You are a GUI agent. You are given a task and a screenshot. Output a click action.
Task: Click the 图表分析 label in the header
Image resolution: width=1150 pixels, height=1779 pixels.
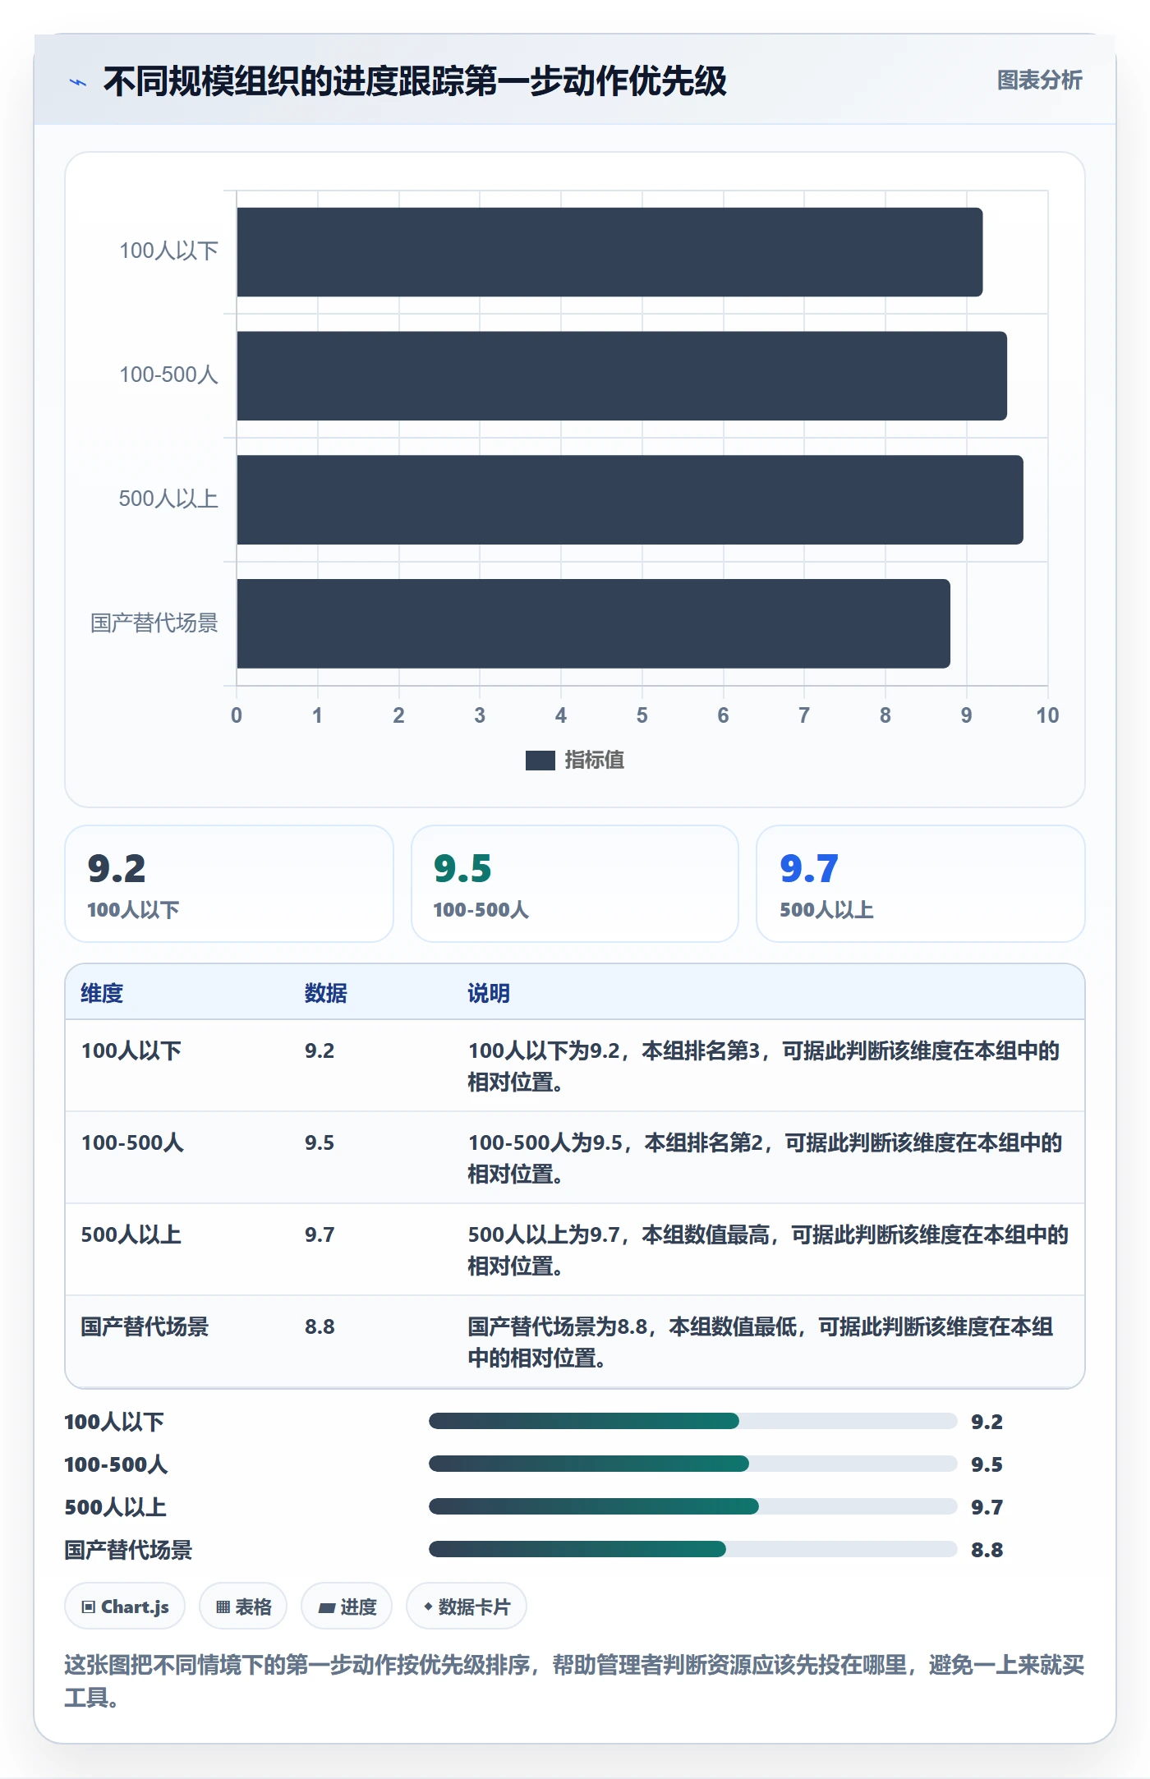coord(1039,80)
